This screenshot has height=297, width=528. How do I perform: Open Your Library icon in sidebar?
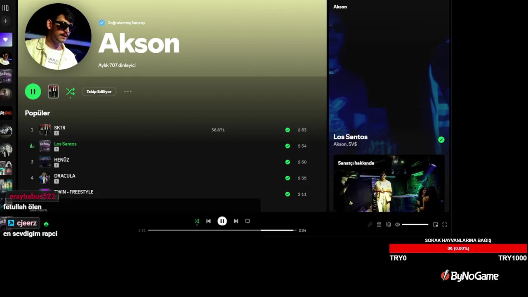click(5, 7)
